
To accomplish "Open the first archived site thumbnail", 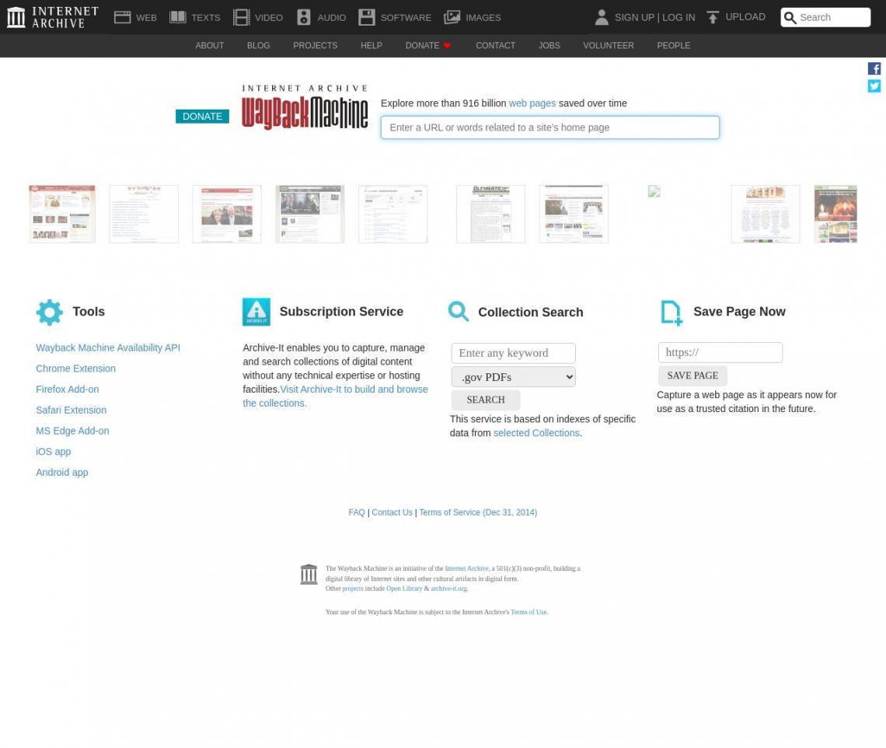I will coord(62,214).
